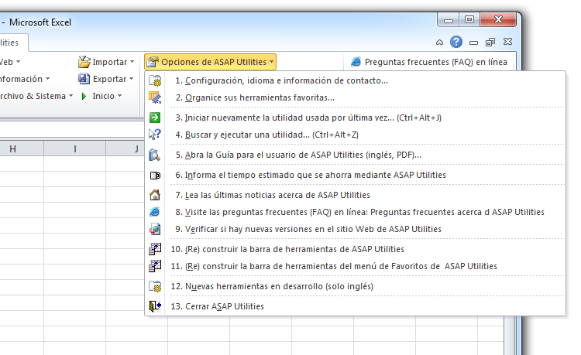Expand the Web dropdown arrow
This screenshot has width=581, height=355.
tap(18, 62)
